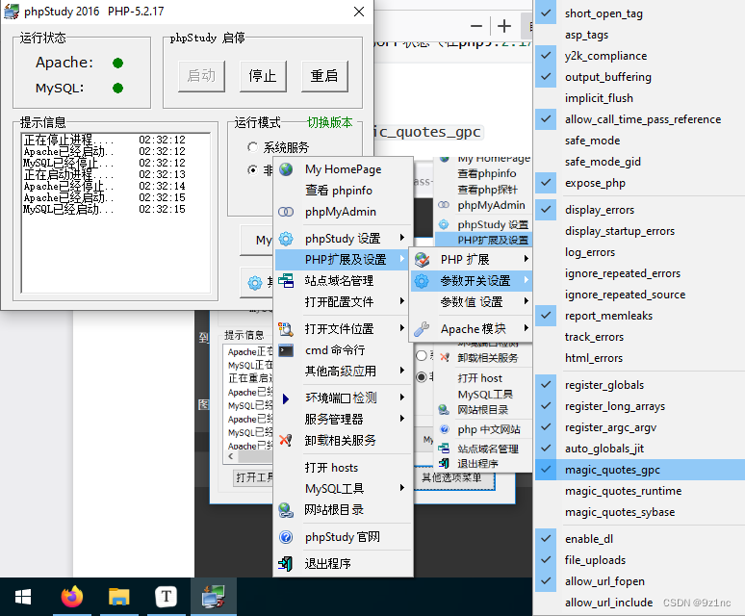Viewport: 745px width, 616px height.
Task: Select the non-service run mode radio button
Action: point(253,169)
